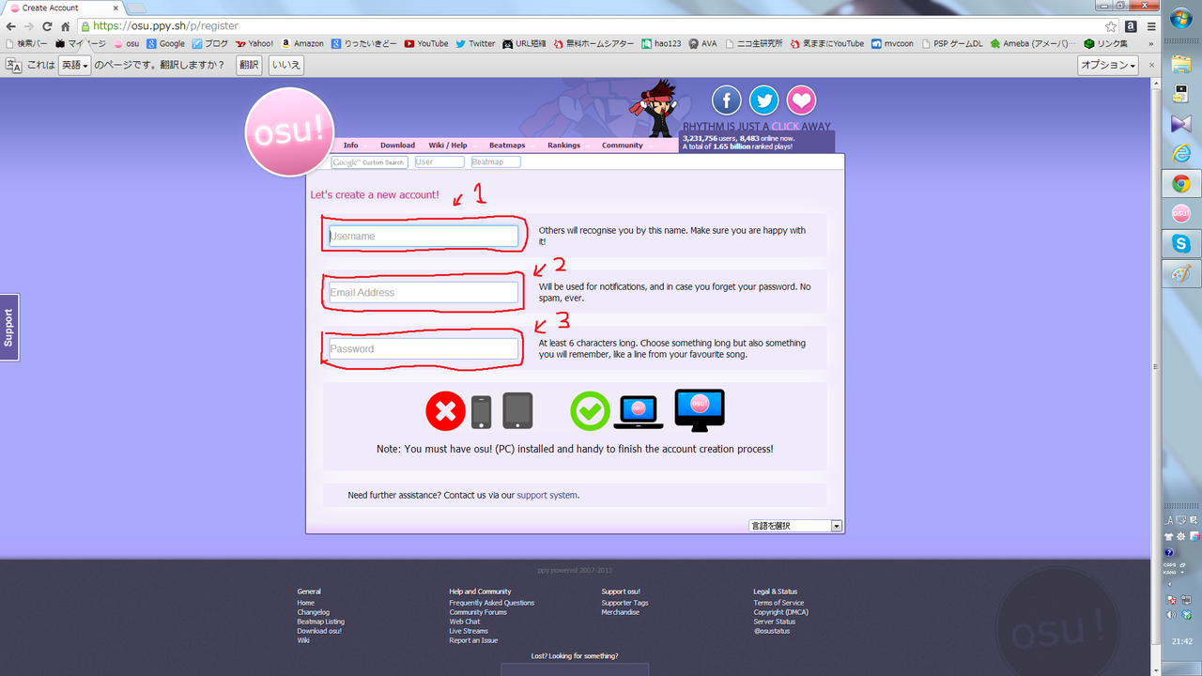This screenshot has height=676, width=1202.
Task: Click the osu! taskbar icon
Action: click(1181, 214)
